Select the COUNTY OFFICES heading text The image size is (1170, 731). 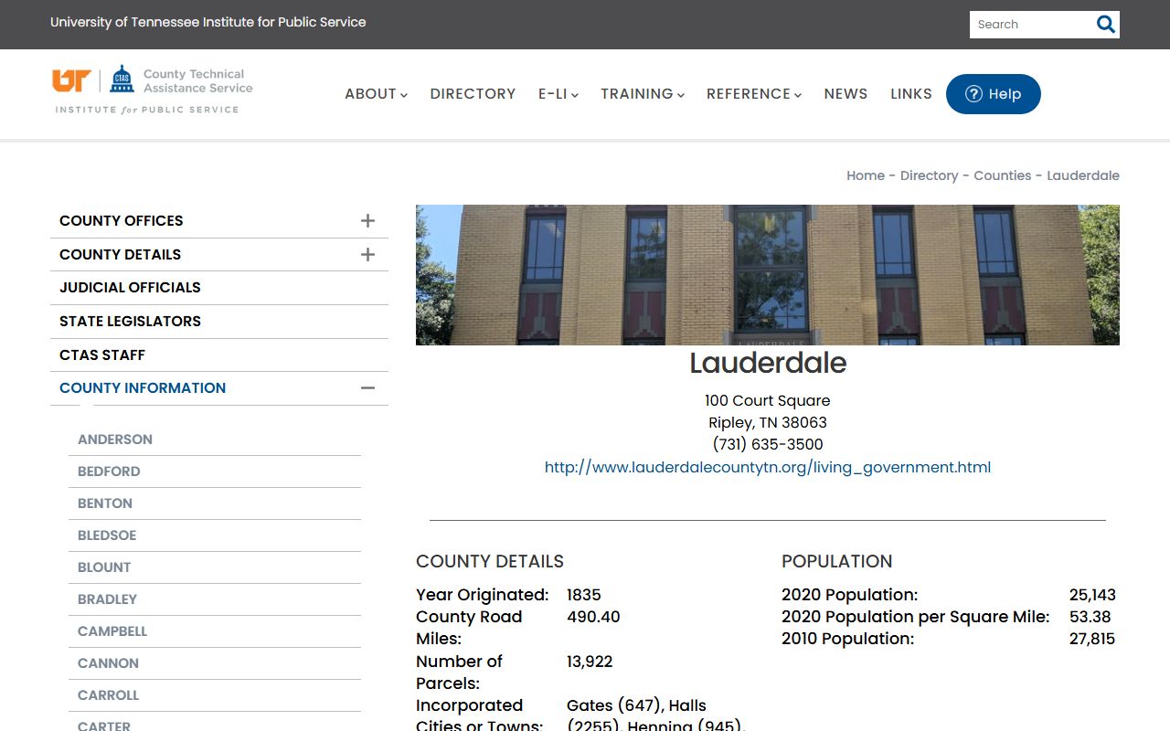[121, 221]
